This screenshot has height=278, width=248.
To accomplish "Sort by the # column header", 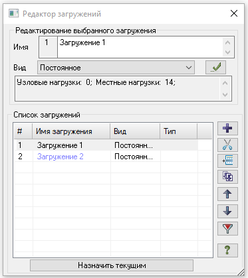I will click(x=23, y=131).
